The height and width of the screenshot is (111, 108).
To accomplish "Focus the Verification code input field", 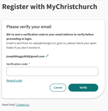I will click(52, 71).
